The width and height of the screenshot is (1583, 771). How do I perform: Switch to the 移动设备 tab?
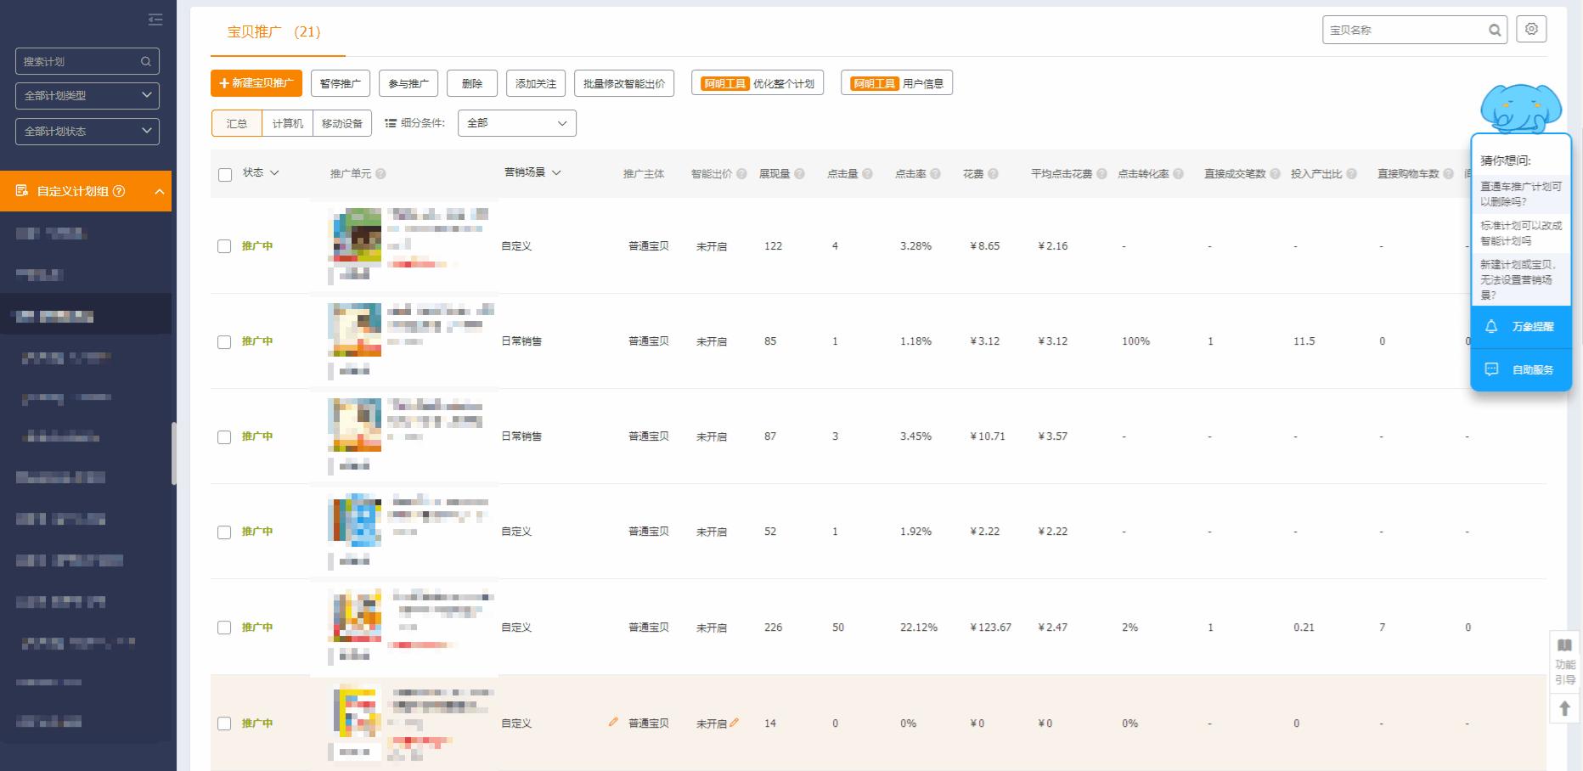coord(342,122)
